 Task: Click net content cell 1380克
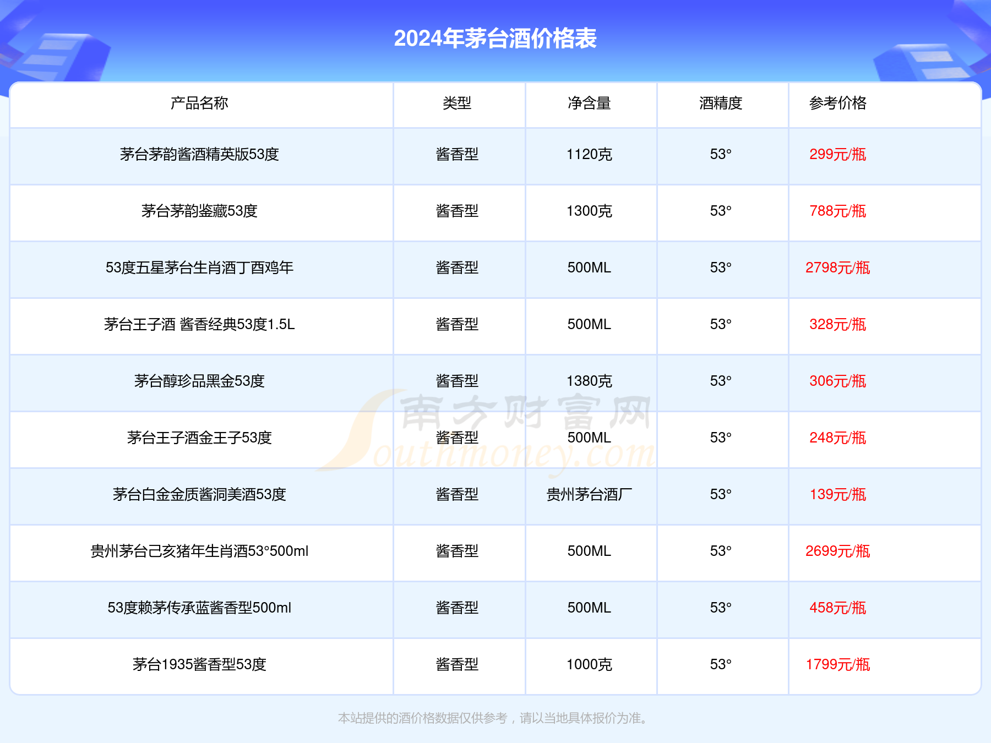click(x=589, y=381)
